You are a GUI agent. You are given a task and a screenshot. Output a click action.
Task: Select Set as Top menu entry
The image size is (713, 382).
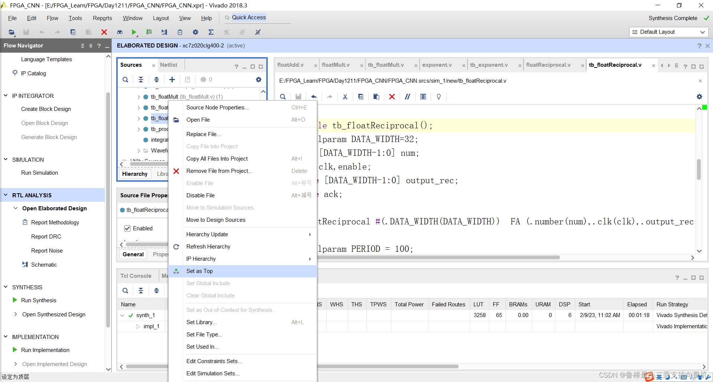[x=243, y=271]
